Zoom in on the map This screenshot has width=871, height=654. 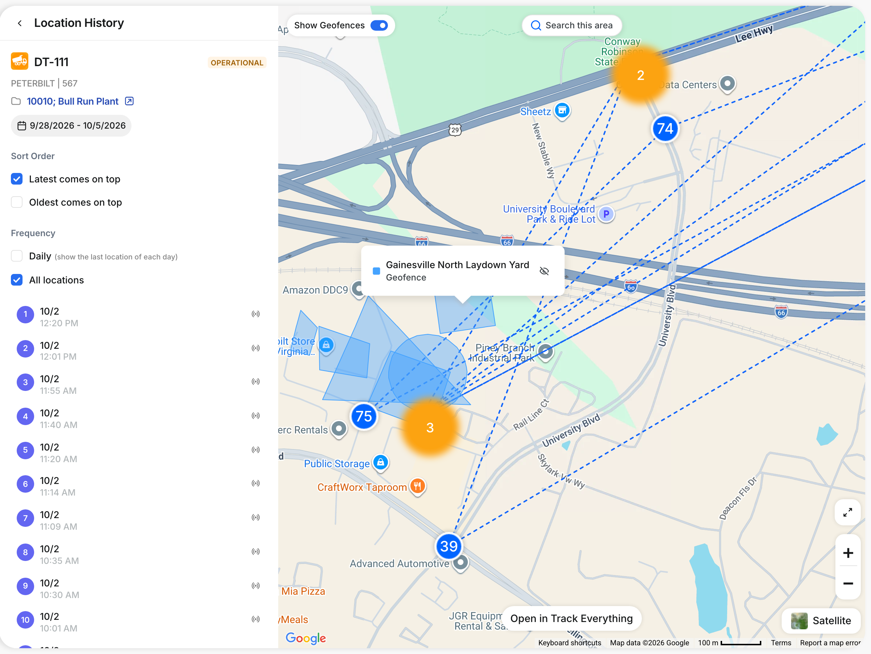pyautogui.click(x=848, y=553)
